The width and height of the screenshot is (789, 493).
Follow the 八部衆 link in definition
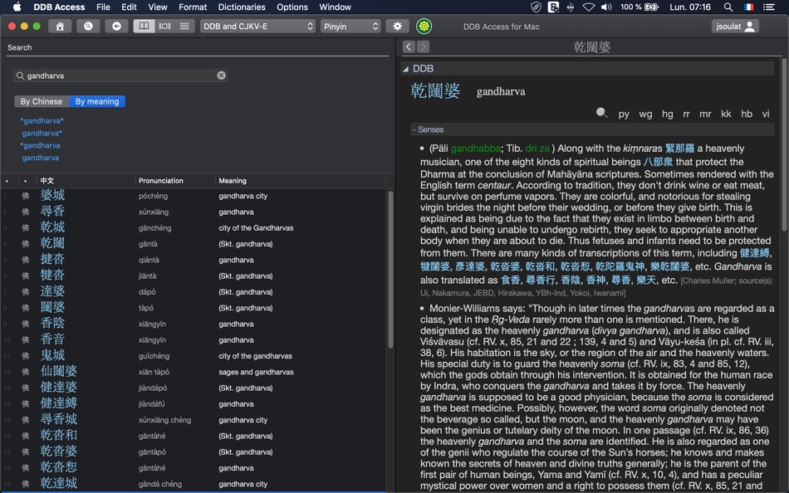pos(658,162)
